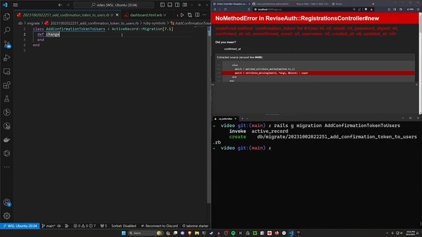Toggle primary side bar layout icon
The image size is (422, 237).
pyautogui.click(x=162, y=5)
